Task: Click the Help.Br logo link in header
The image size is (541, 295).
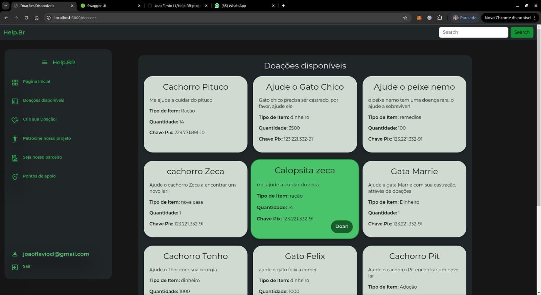Action: click(x=14, y=32)
